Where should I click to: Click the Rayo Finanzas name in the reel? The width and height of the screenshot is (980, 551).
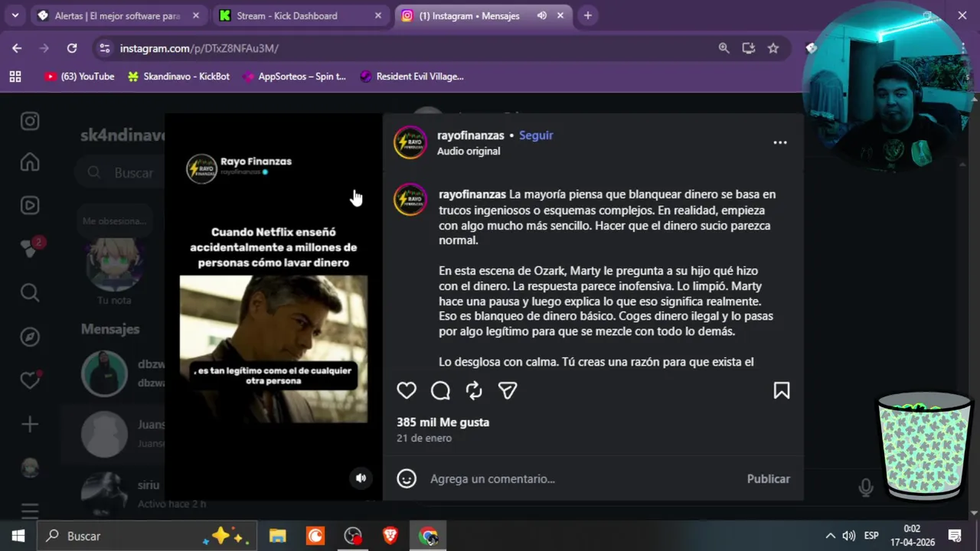point(256,161)
